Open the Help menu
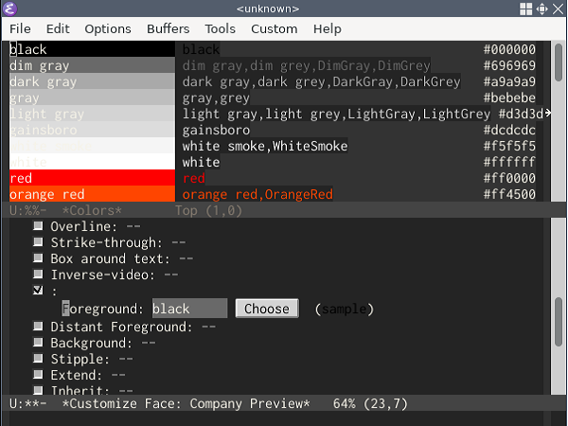568x426 pixels. (328, 29)
